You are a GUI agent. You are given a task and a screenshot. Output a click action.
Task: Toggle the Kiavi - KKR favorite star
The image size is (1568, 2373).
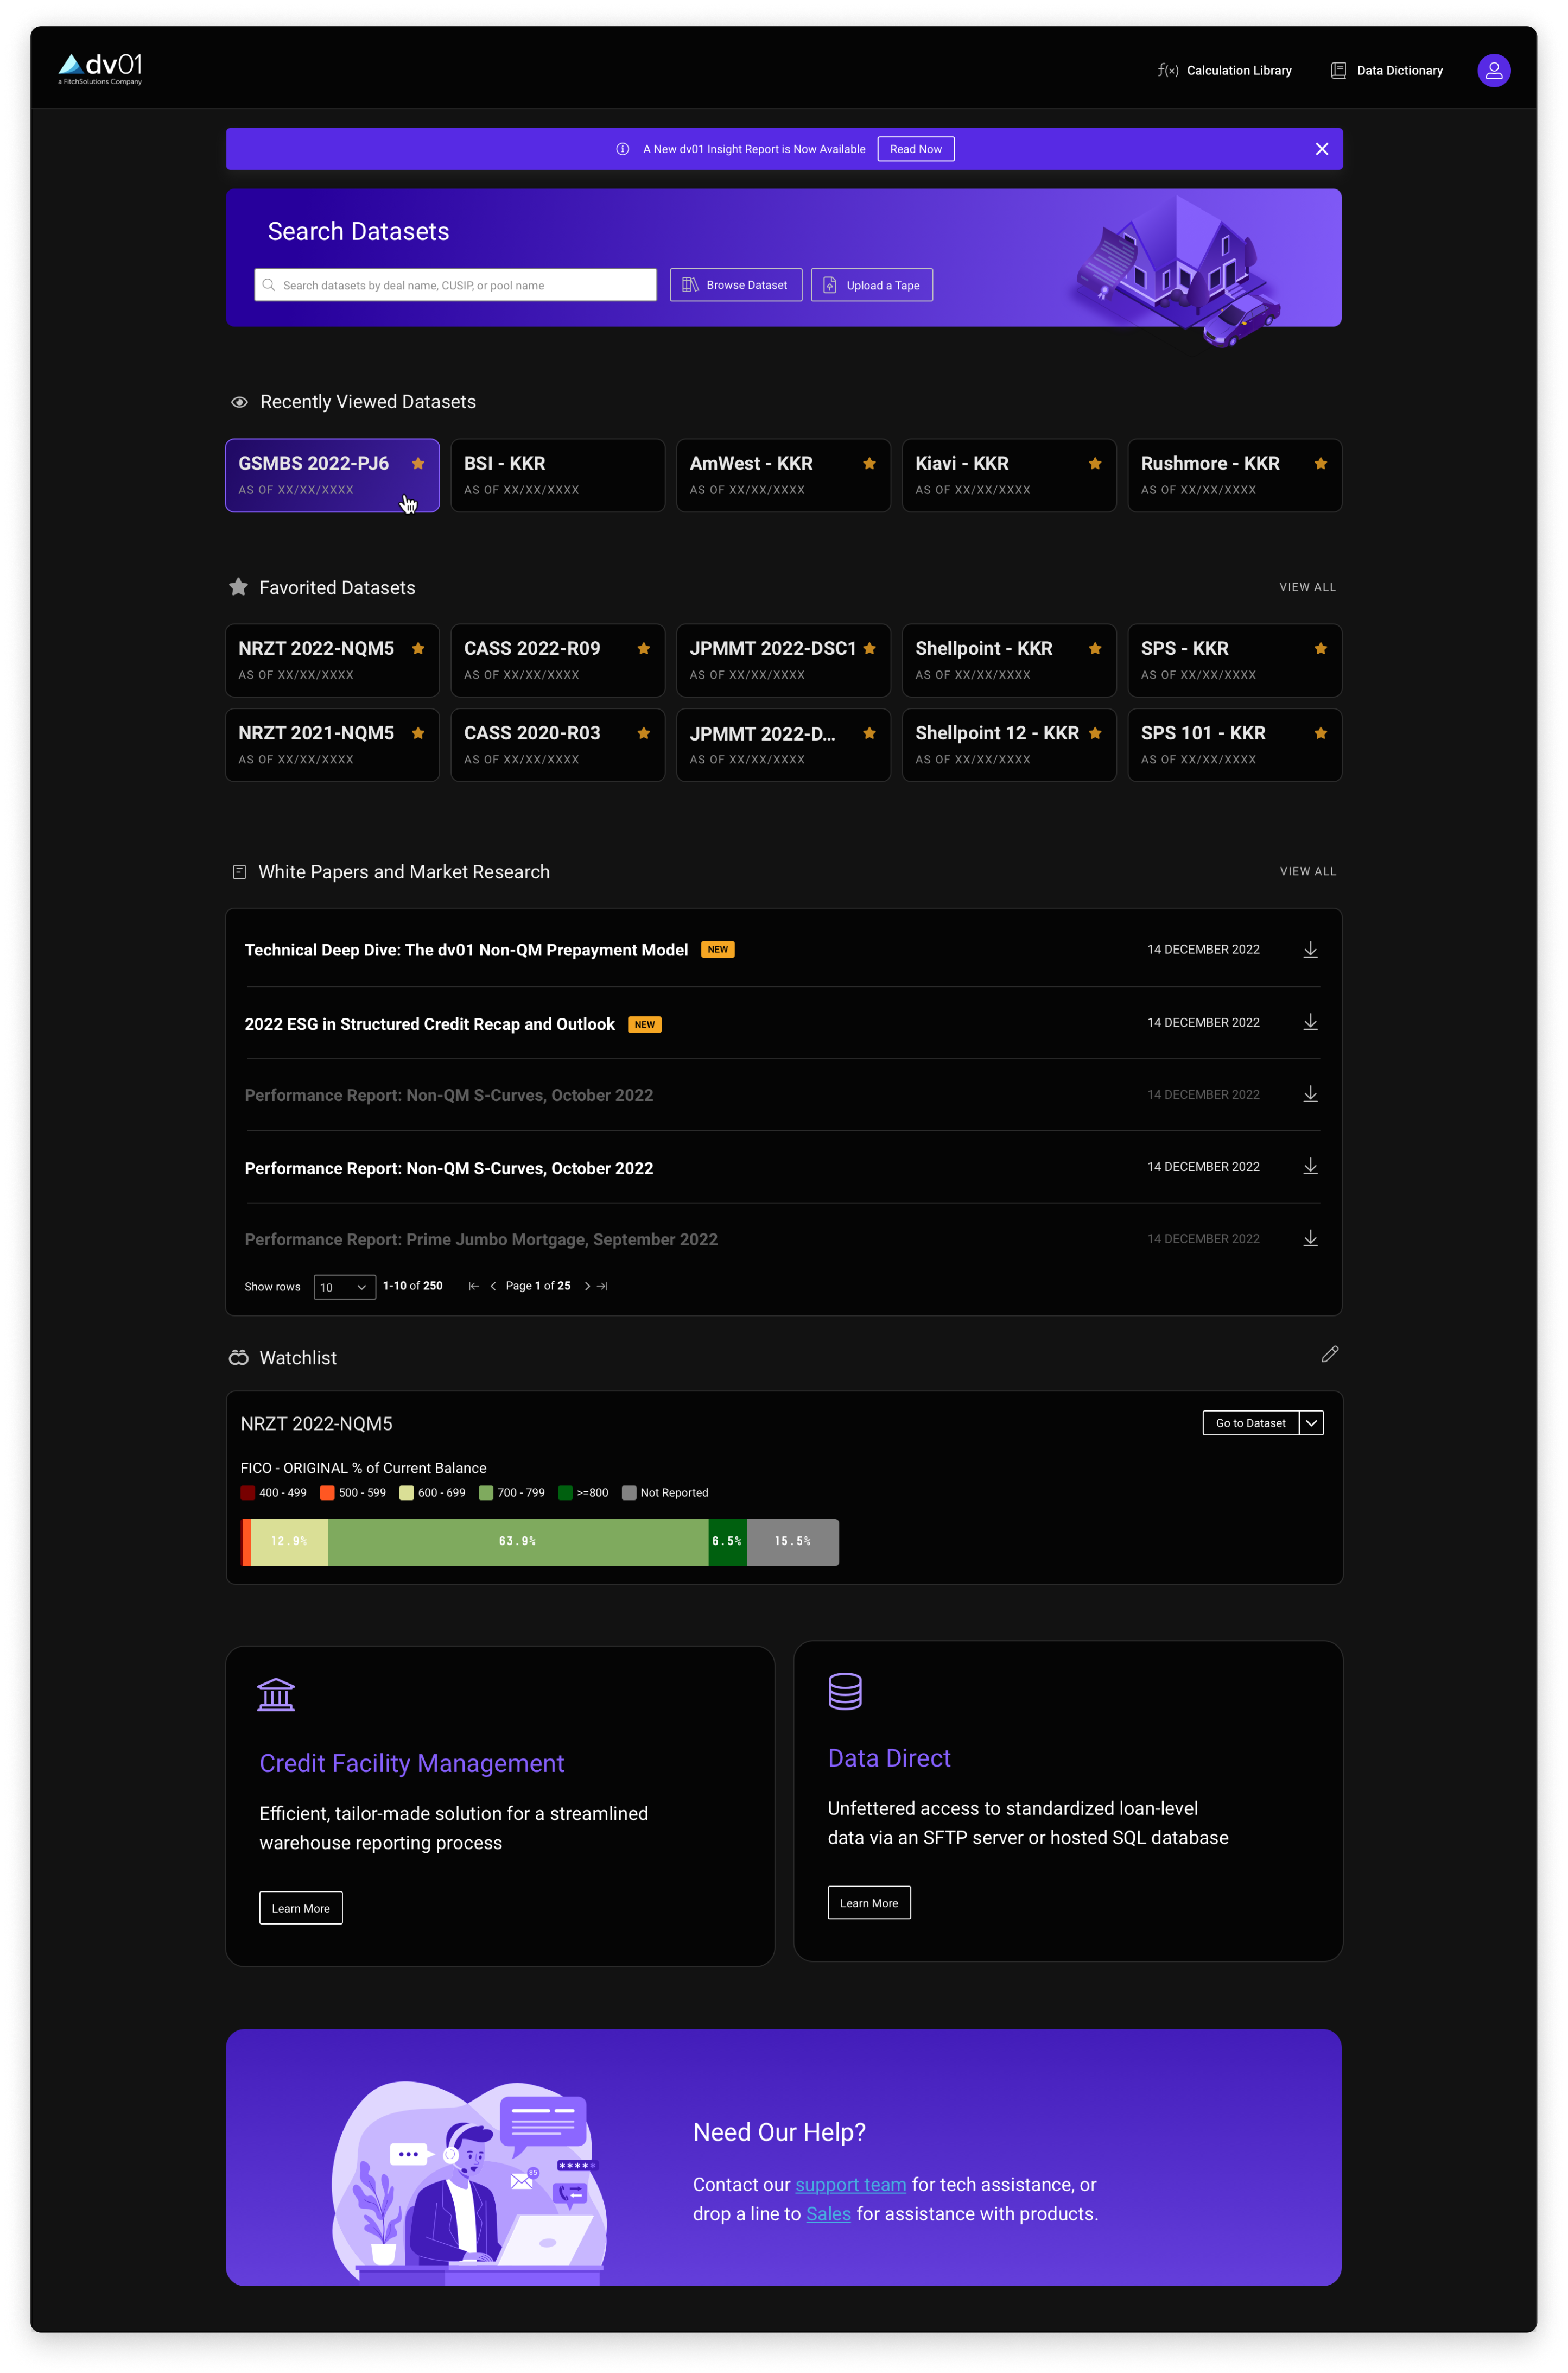[x=1095, y=463]
